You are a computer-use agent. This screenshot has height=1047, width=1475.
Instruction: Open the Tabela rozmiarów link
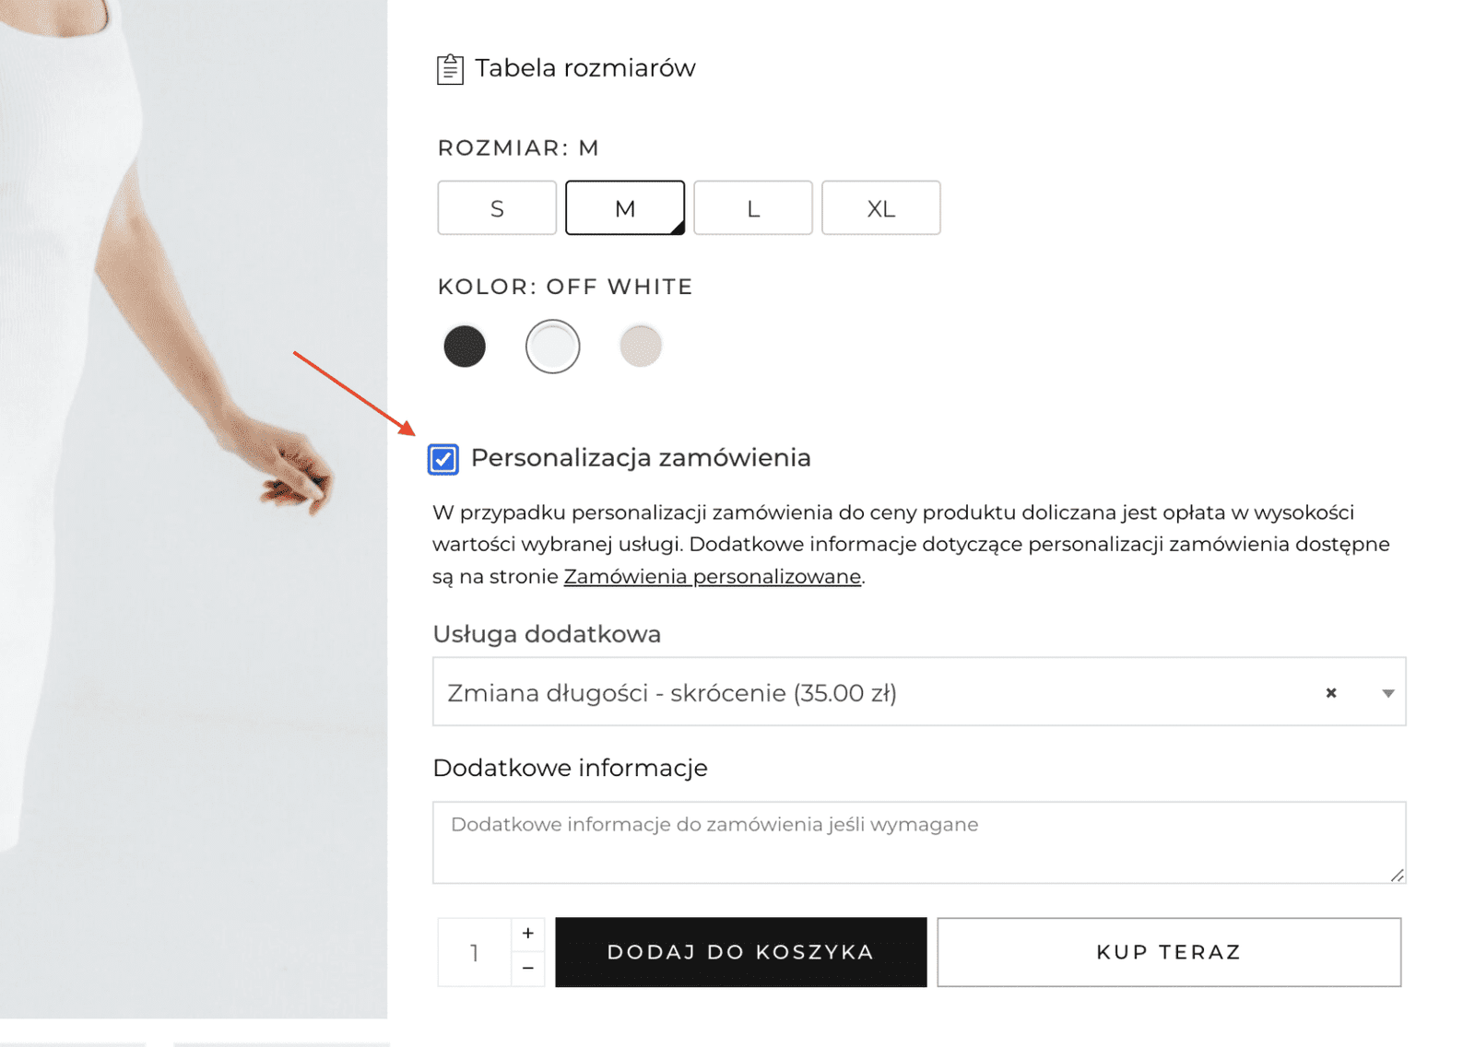(584, 68)
